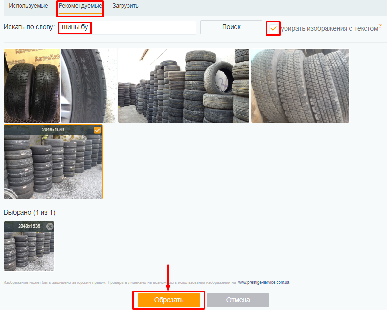Click the orange question mark help icon
Viewport: 387px width, 310px height.
point(380,25)
